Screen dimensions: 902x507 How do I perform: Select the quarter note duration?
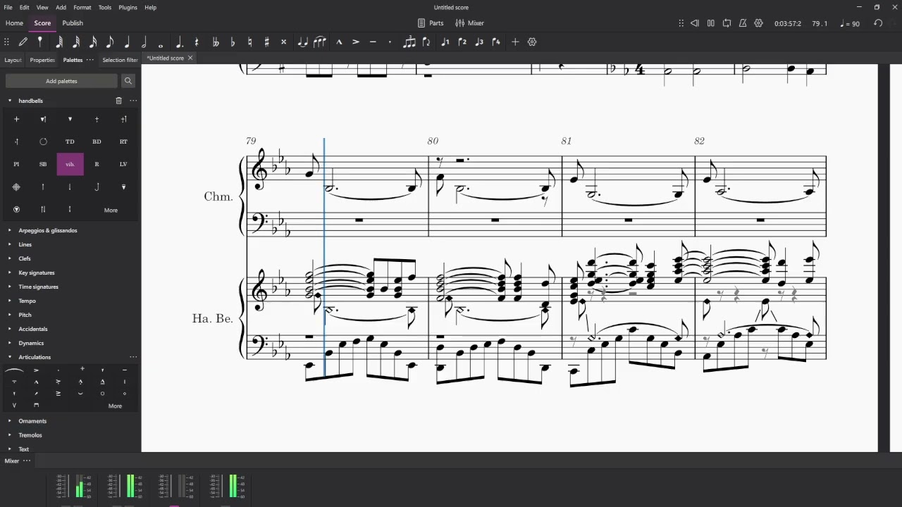click(x=127, y=42)
